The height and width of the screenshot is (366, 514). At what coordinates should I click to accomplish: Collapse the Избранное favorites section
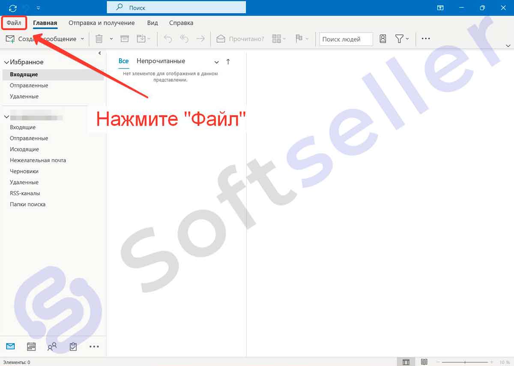point(6,62)
